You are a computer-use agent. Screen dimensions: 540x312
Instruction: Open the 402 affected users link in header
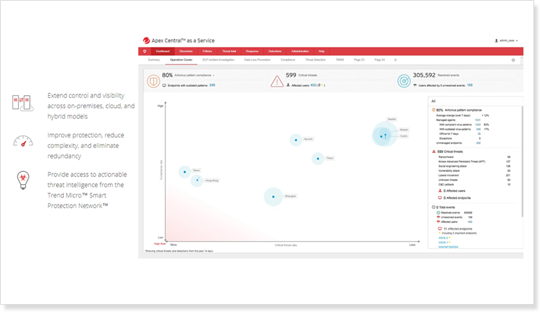click(x=313, y=85)
